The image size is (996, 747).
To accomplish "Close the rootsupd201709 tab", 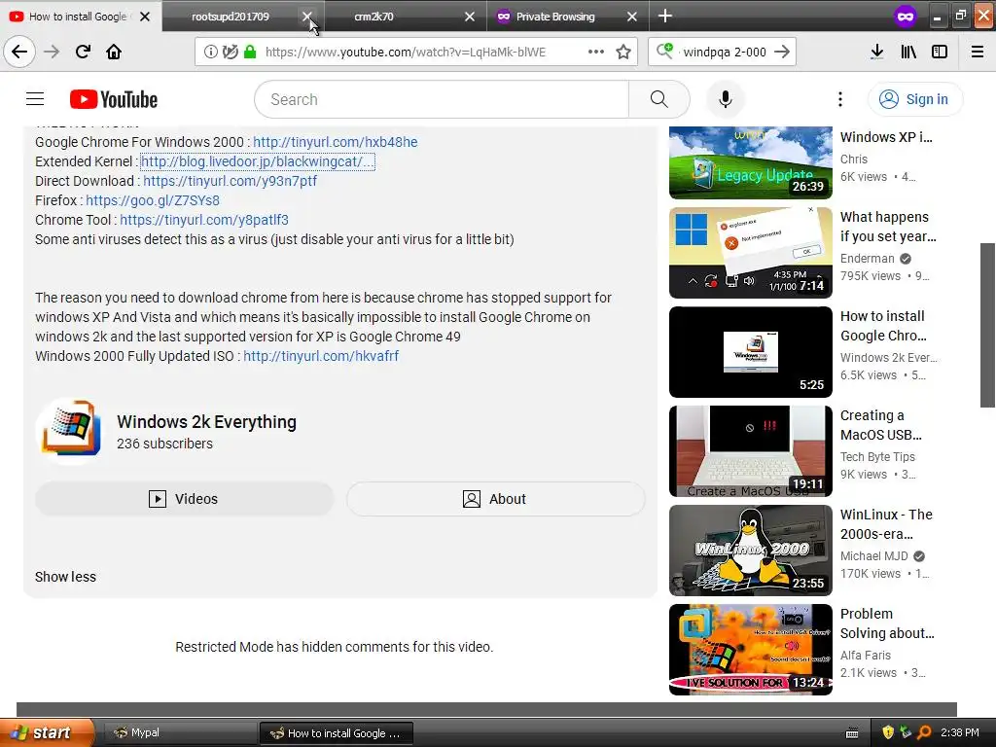I will pos(306,17).
